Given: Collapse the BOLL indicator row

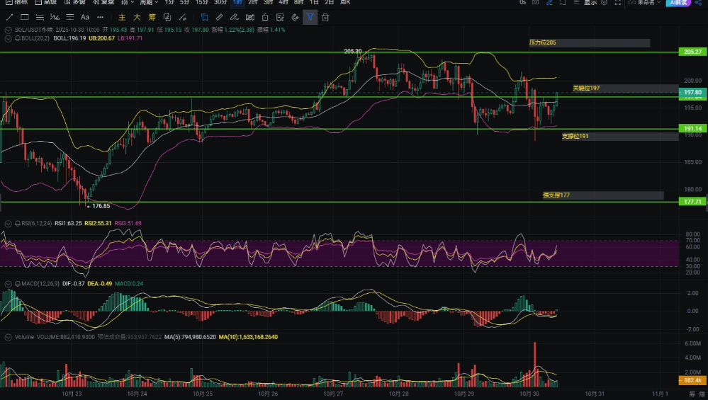Looking at the screenshot, I should (7, 38).
